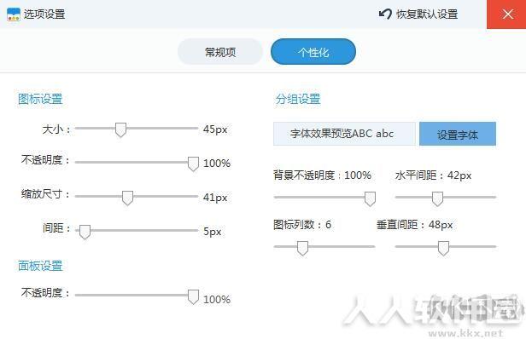
Task: Click the 面板设置 不透明度 slider handle
Action: coord(193,296)
